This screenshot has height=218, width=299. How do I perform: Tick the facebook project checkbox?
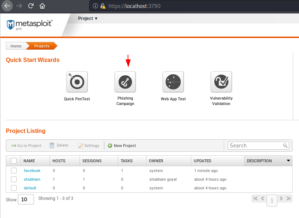(14, 171)
